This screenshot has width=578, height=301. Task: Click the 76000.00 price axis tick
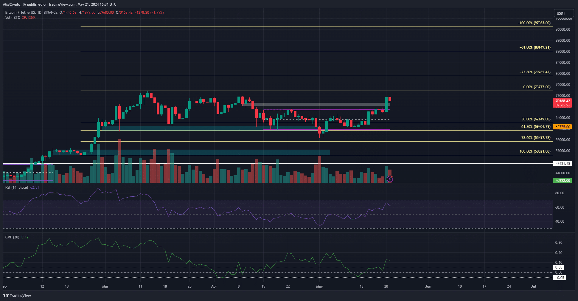(x=563, y=85)
